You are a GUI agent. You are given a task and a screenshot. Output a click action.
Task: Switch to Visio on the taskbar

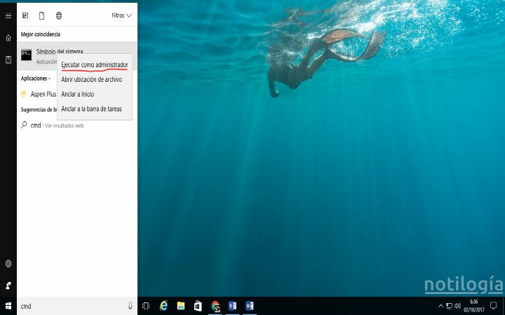[x=232, y=306]
